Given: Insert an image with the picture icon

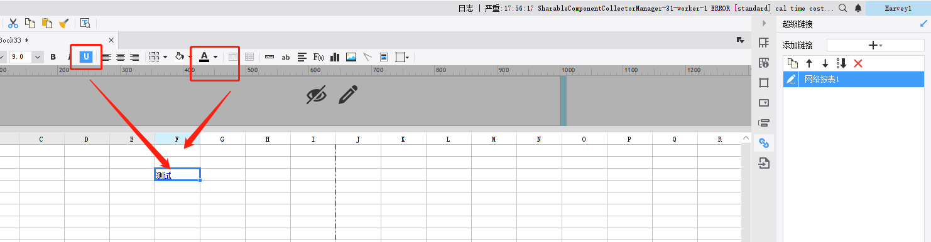Looking at the screenshot, I should point(351,57).
